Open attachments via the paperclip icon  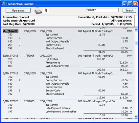pyautogui.click(x=46, y=10)
